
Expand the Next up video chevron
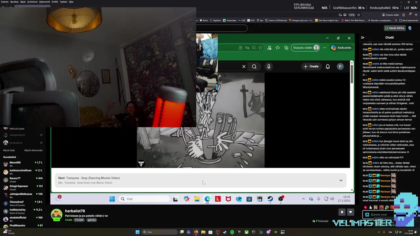click(341, 180)
